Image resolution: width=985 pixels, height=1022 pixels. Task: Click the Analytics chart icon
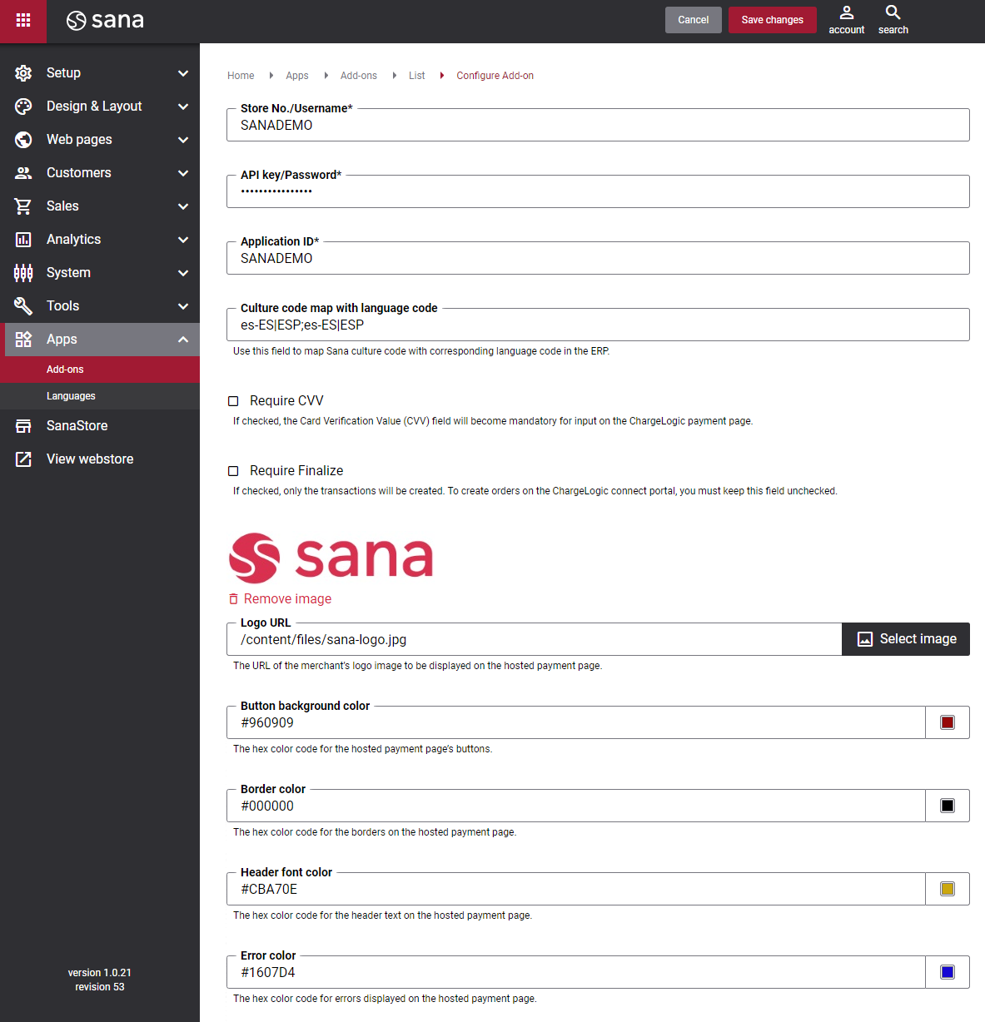click(x=23, y=240)
